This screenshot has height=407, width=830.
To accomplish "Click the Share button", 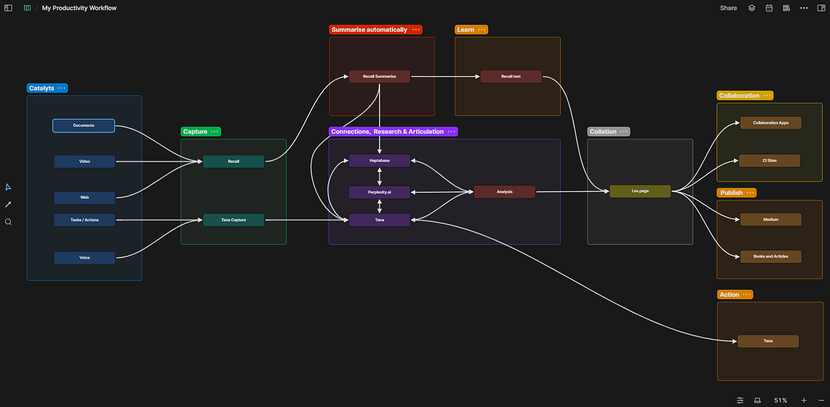I will tap(728, 7).
